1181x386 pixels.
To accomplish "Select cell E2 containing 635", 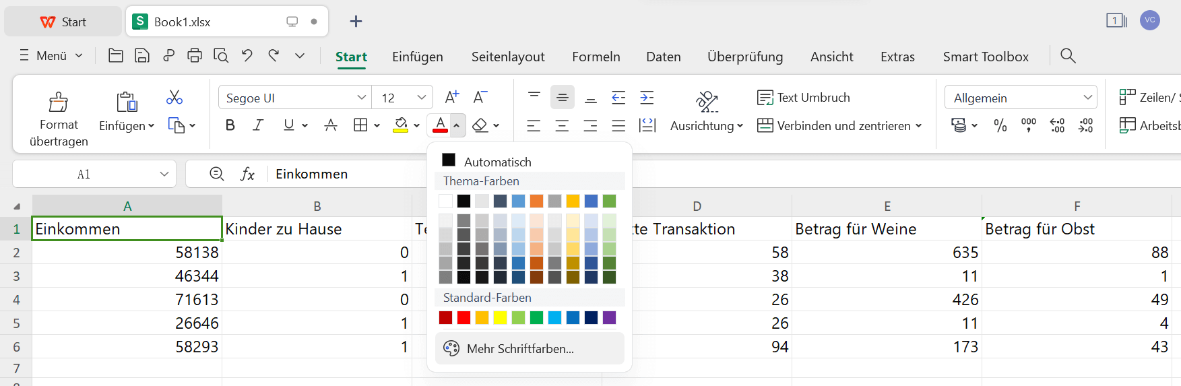I will pos(887,253).
